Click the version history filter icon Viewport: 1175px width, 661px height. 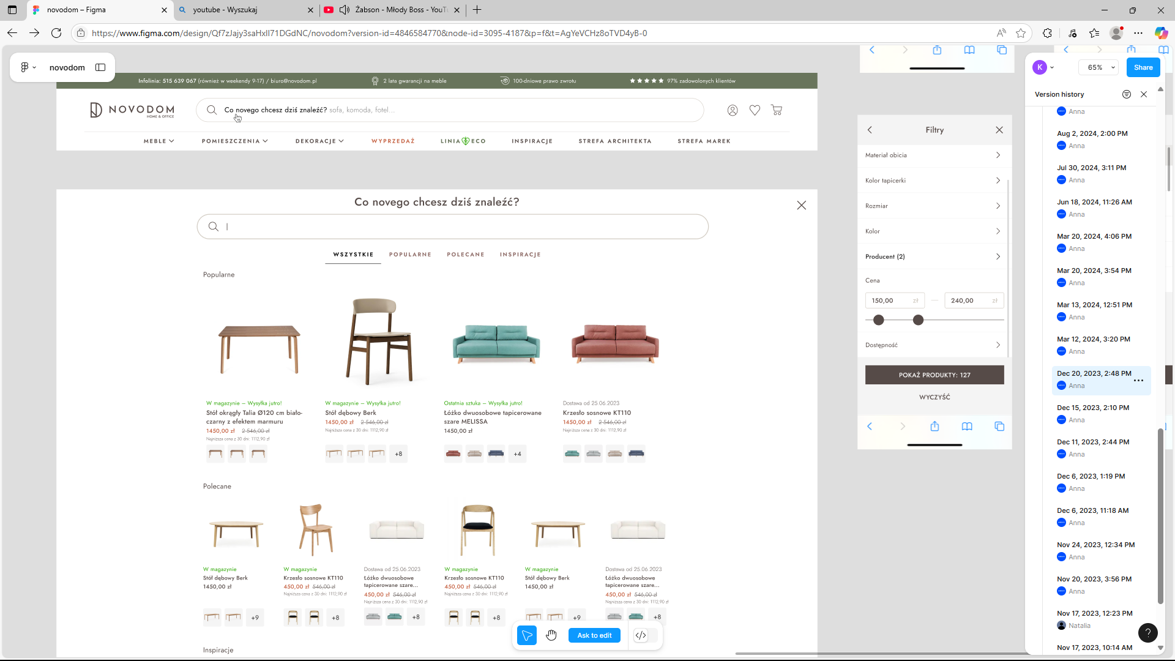point(1126,94)
